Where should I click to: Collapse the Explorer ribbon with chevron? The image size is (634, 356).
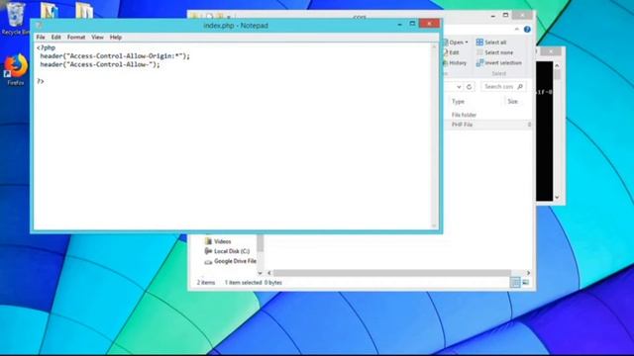click(517, 30)
